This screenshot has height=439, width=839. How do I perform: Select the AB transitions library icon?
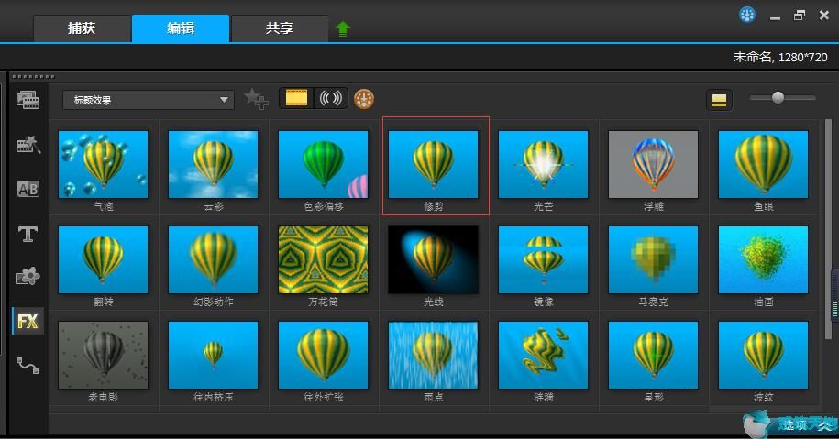point(28,189)
